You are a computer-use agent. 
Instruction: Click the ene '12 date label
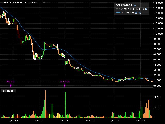coord(90,121)
